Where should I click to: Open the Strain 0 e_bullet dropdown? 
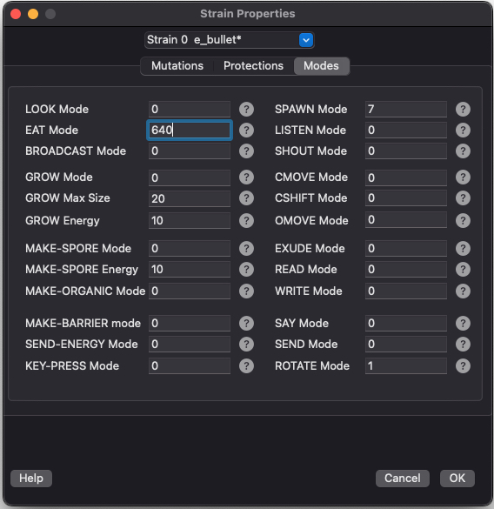229,40
